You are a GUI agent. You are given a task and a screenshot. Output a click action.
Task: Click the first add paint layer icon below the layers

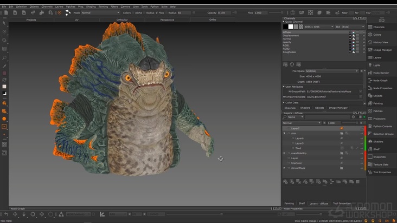tap(285, 181)
